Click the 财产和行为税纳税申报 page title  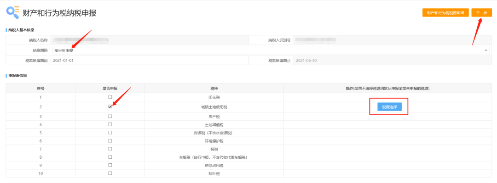click(x=59, y=13)
